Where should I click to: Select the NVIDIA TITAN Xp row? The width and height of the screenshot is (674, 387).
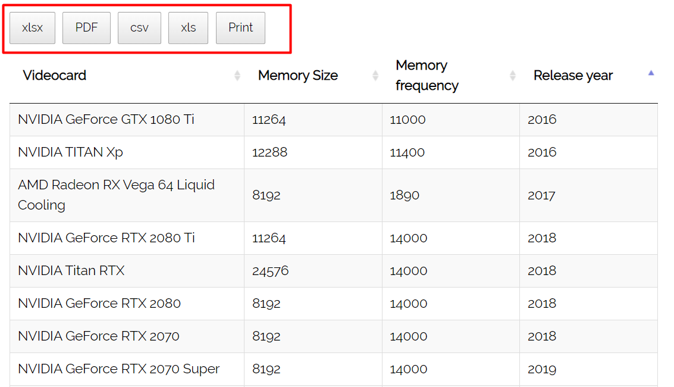coord(334,152)
